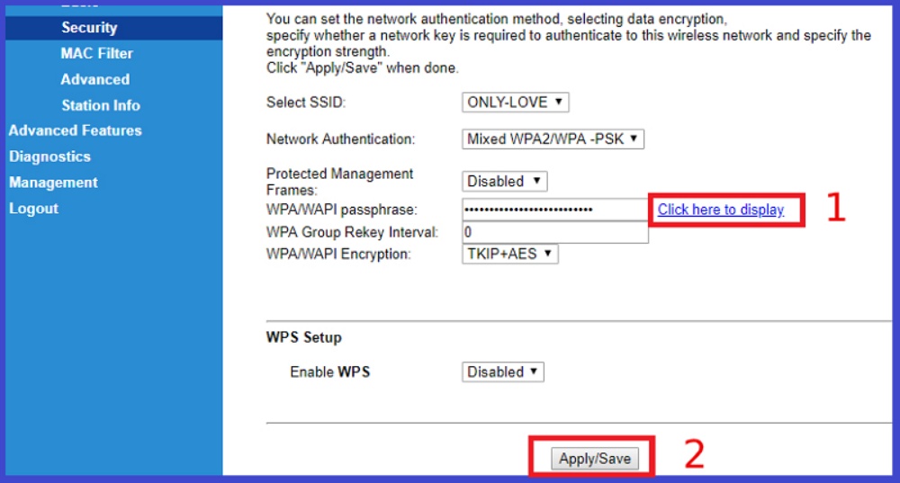This screenshot has width=900, height=483.
Task: Open the Select SSID dropdown
Action: pos(515,103)
